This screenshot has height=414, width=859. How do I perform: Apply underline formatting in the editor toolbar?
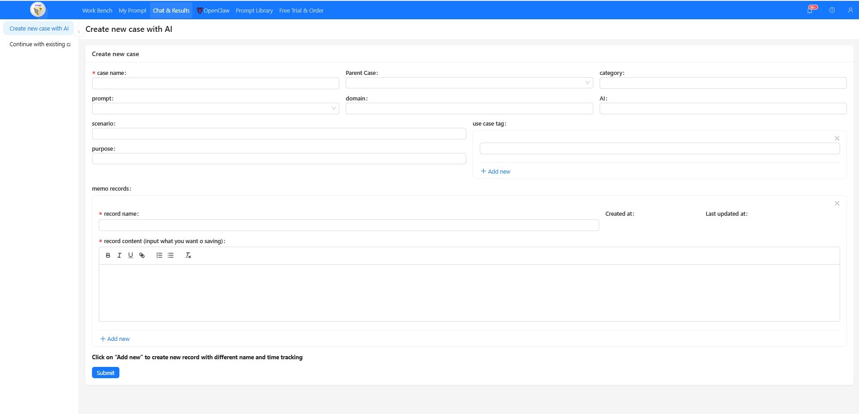130,255
